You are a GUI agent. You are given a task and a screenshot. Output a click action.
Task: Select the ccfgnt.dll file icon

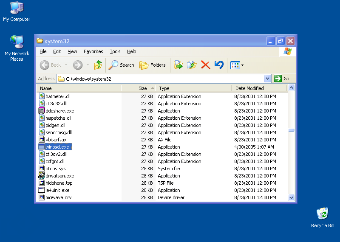coord(42,161)
